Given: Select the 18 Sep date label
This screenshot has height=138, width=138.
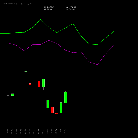Looking at the screenshot, I should [65, 131].
